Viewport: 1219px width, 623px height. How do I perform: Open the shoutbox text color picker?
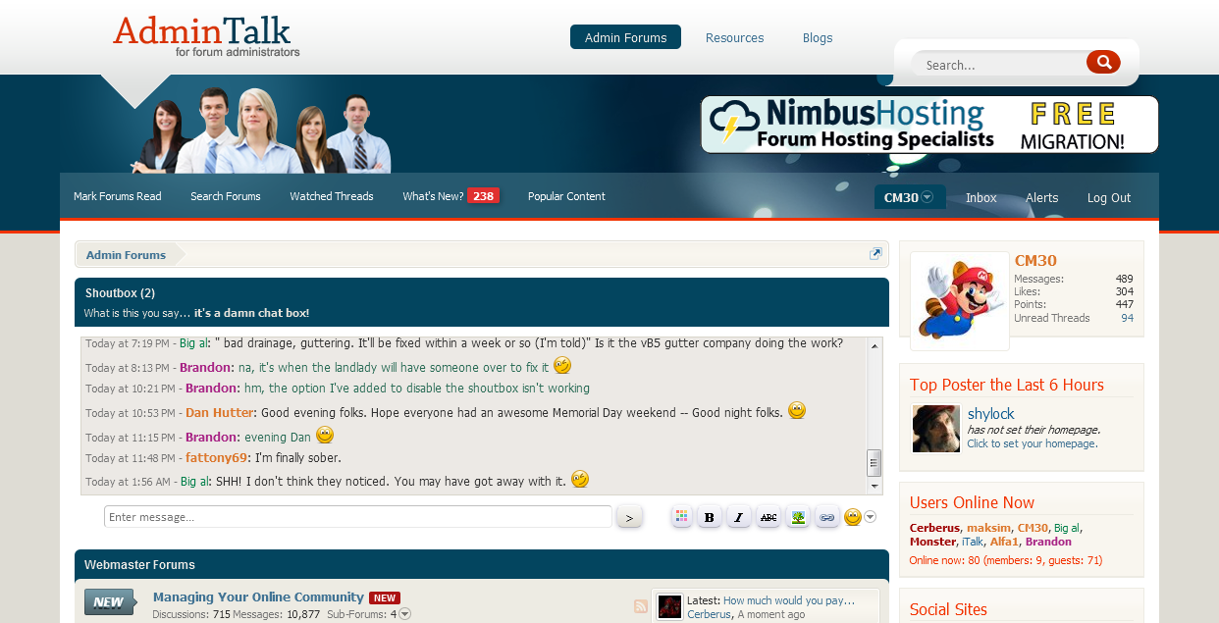[x=682, y=517]
